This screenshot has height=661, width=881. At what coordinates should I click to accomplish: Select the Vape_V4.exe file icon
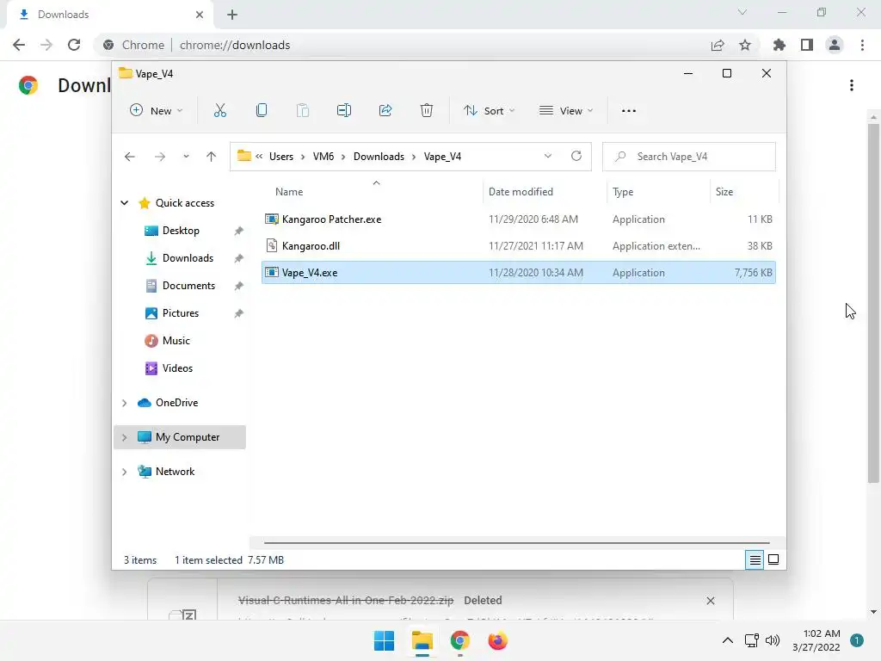pos(272,273)
